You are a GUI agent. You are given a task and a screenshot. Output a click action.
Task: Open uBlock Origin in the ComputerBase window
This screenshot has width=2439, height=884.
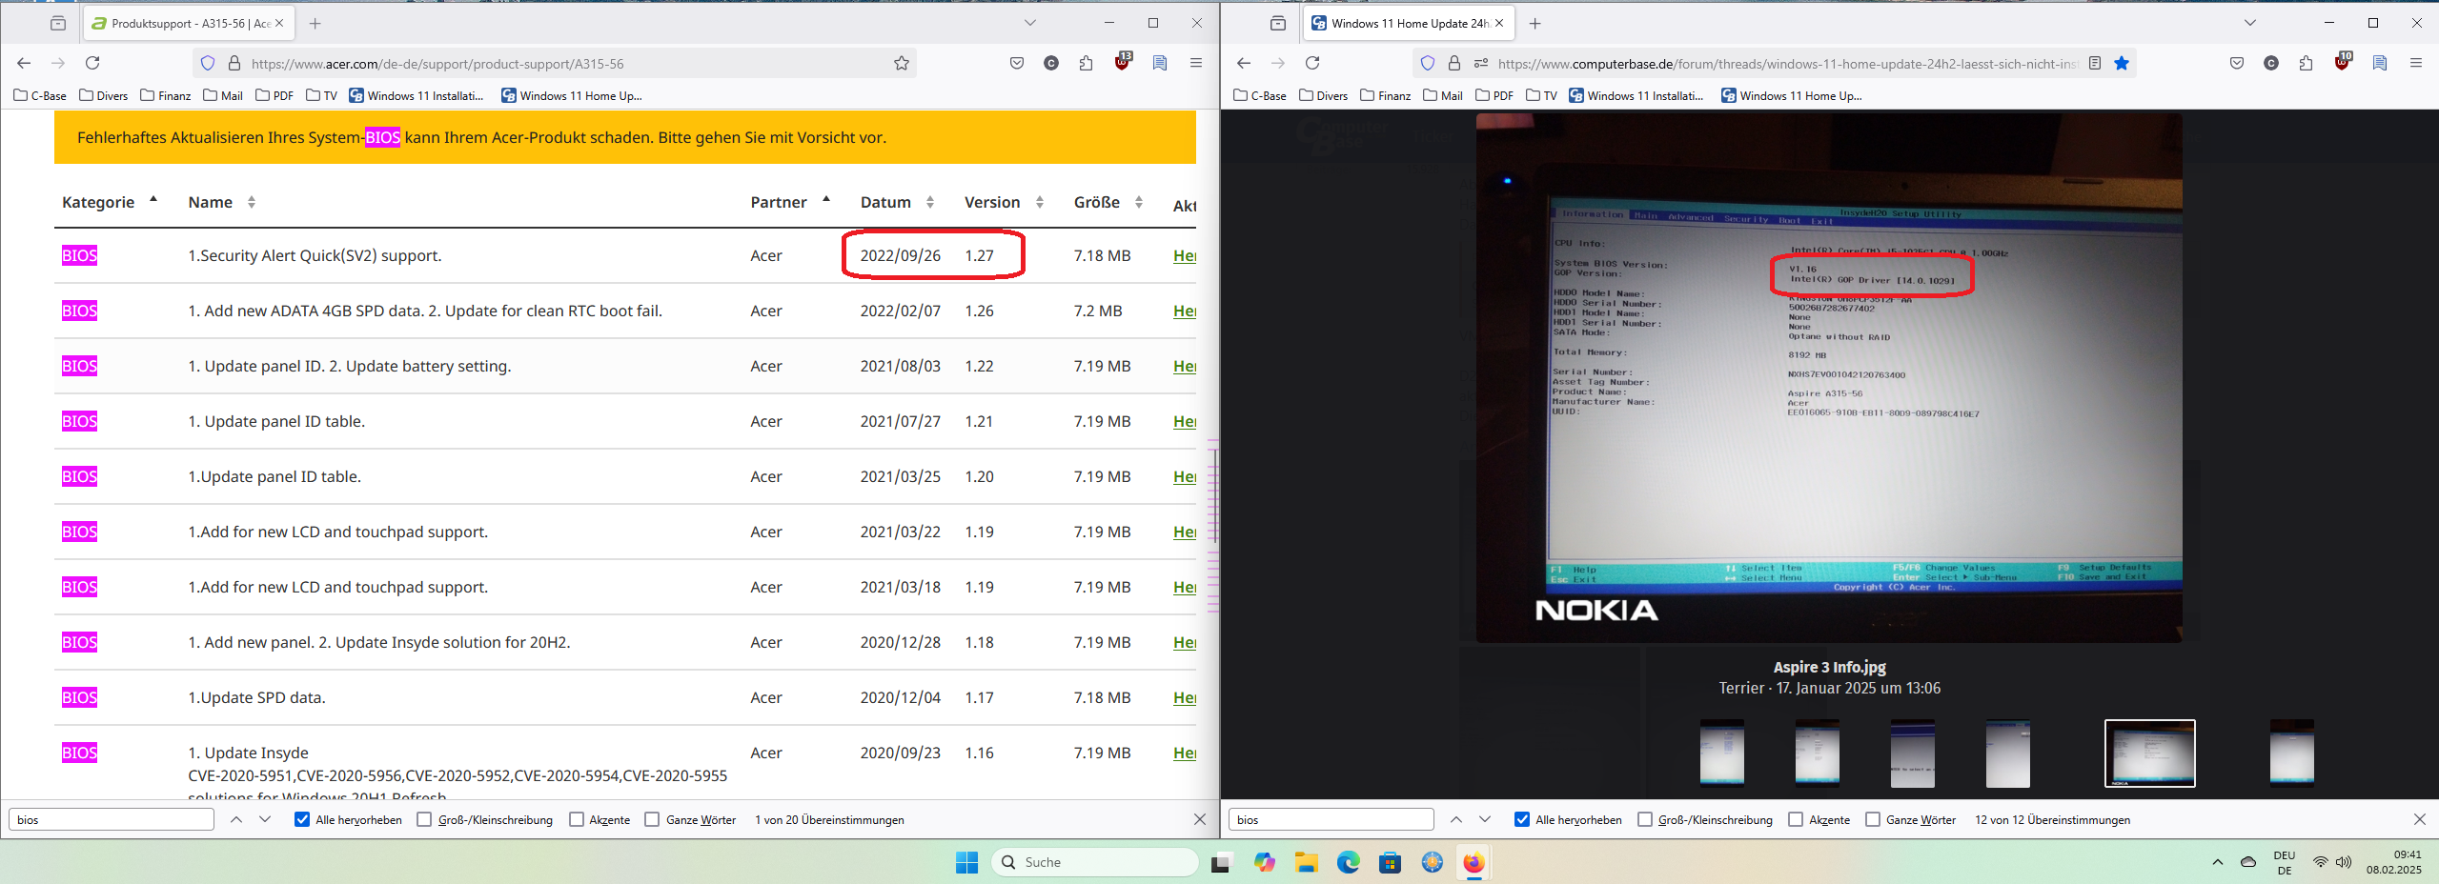coord(2343,62)
